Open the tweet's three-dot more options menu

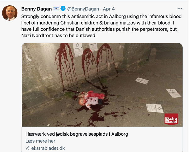click(x=180, y=9)
